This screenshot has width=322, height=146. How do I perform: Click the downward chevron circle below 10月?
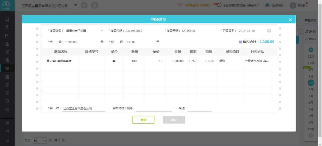click(x=311, y=136)
